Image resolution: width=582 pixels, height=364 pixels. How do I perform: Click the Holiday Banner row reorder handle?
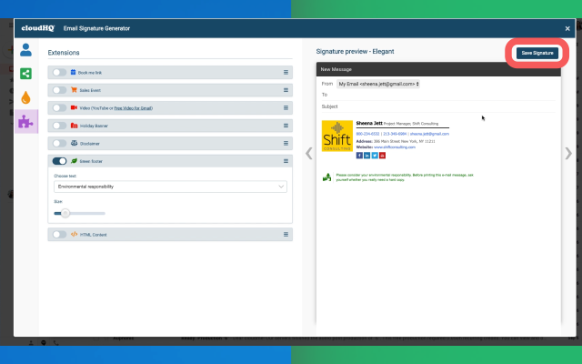point(286,126)
